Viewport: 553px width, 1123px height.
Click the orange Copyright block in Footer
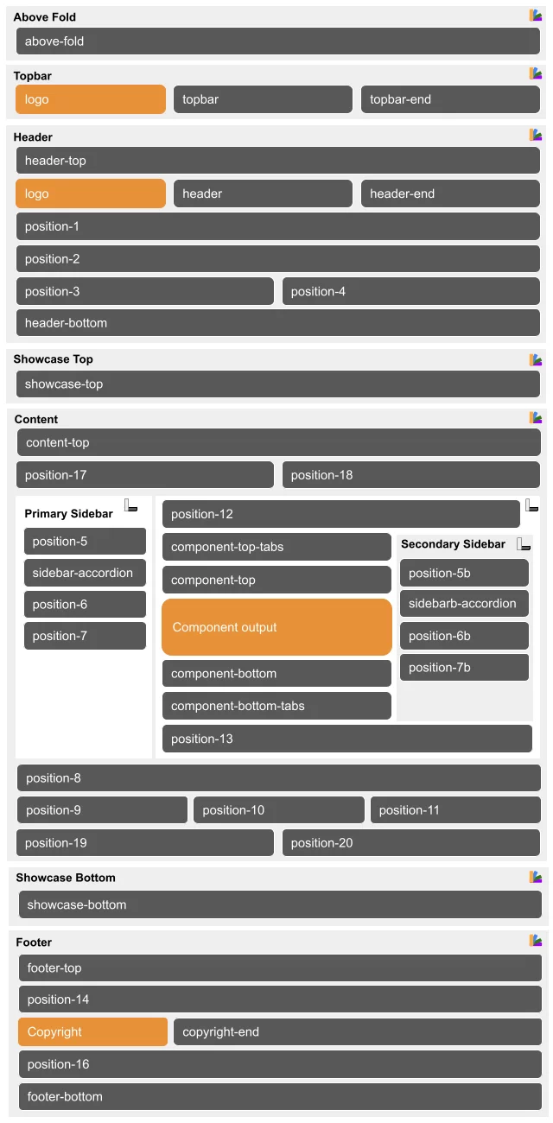point(92,1031)
